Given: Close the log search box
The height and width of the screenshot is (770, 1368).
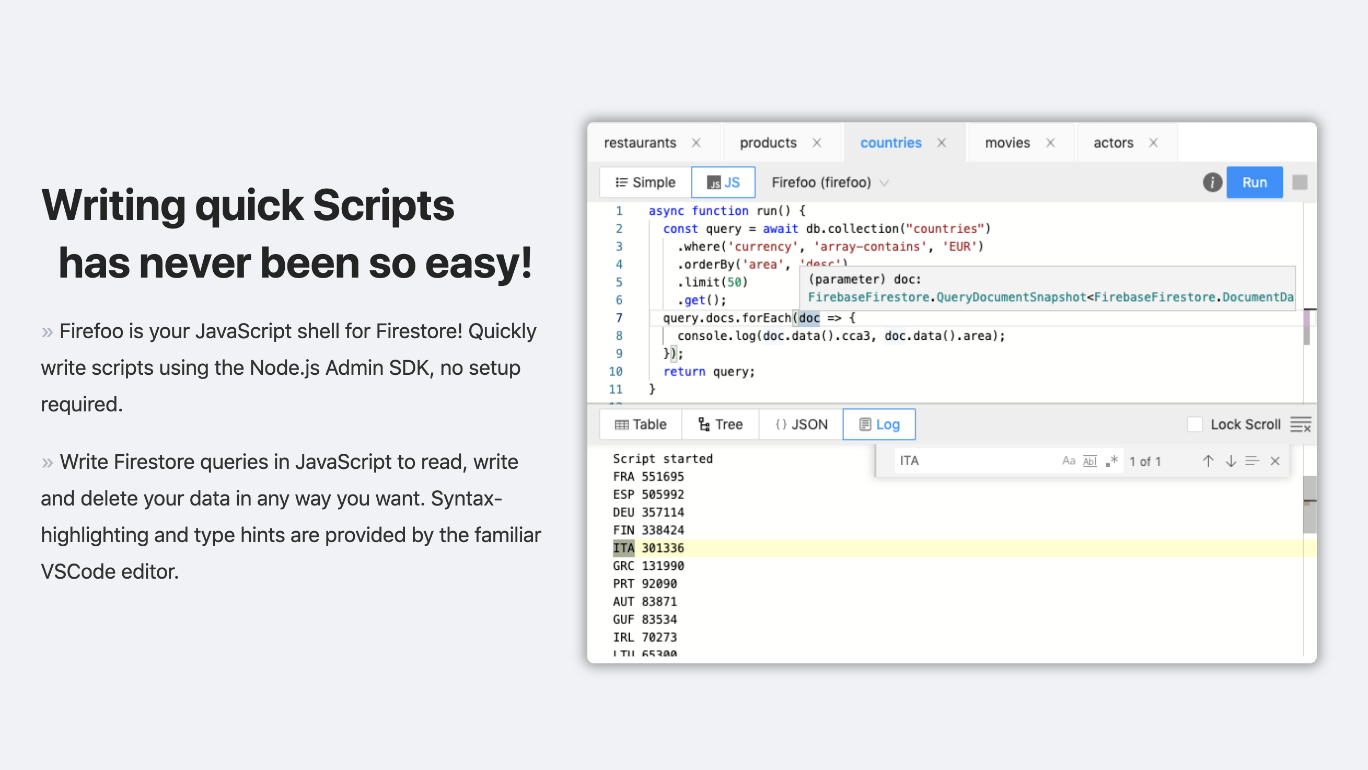Looking at the screenshot, I should tap(1275, 461).
